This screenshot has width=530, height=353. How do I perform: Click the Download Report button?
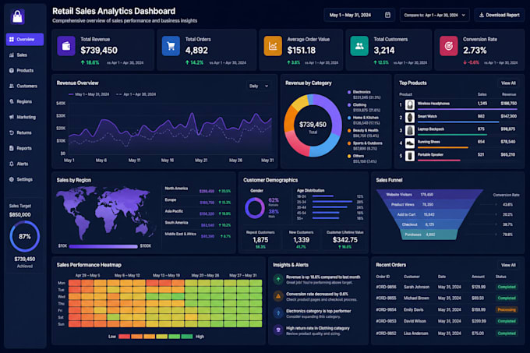pyautogui.click(x=500, y=15)
